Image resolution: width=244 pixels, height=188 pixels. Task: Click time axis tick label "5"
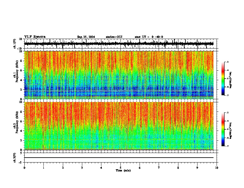120,168
